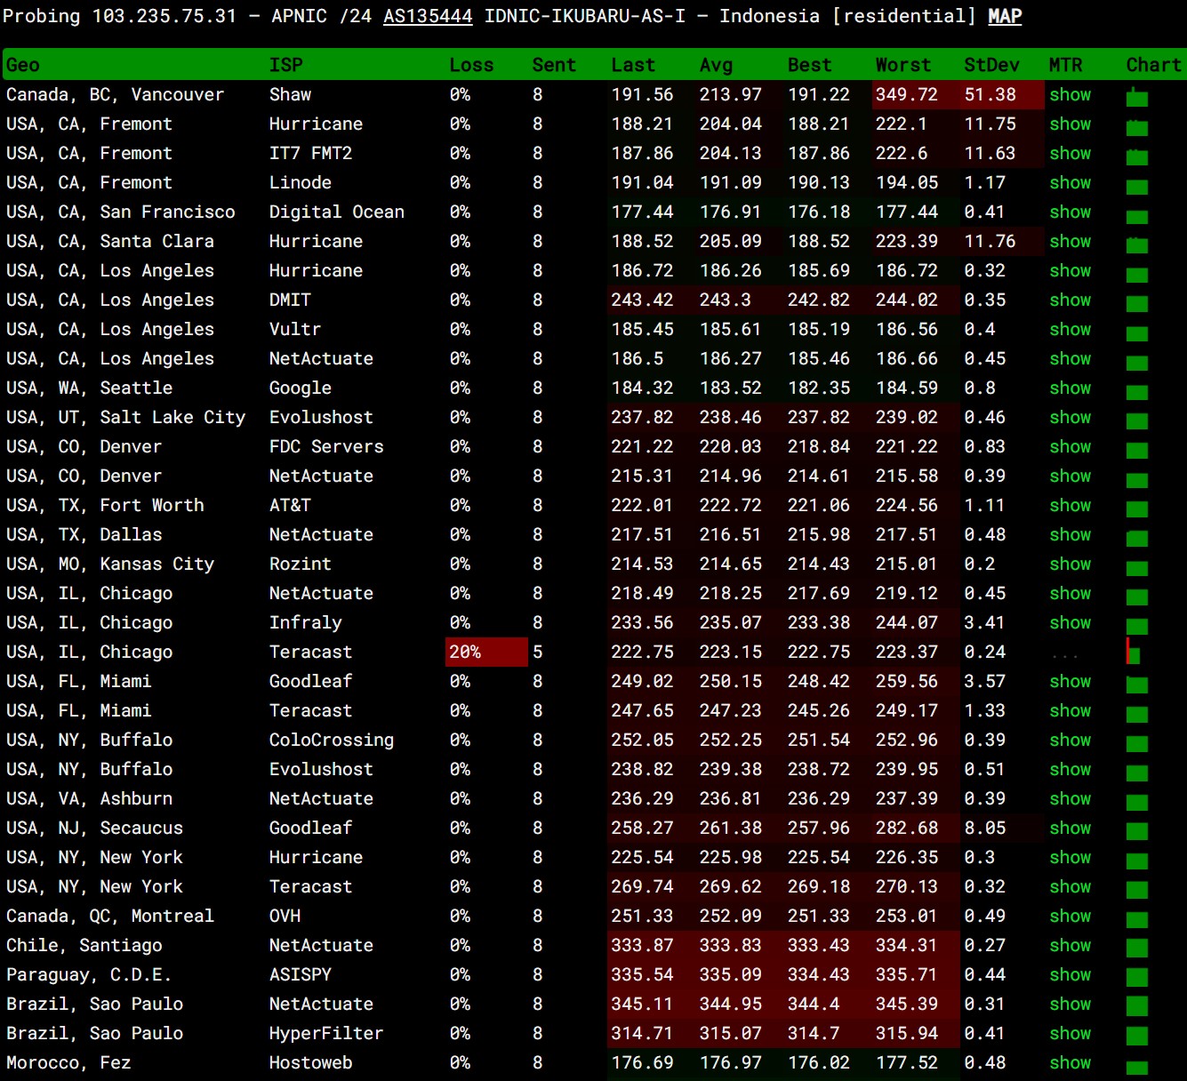The height and width of the screenshot is (1081, 1187).
Task: Show MTR for San Francisco Digital Ocean
Action: click(x=1070, y=212)
